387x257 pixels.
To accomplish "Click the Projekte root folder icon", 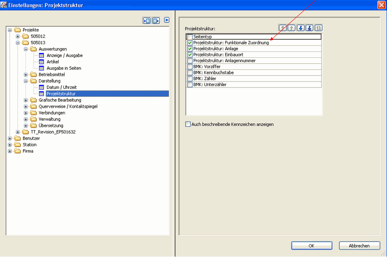I will point(17,30).
